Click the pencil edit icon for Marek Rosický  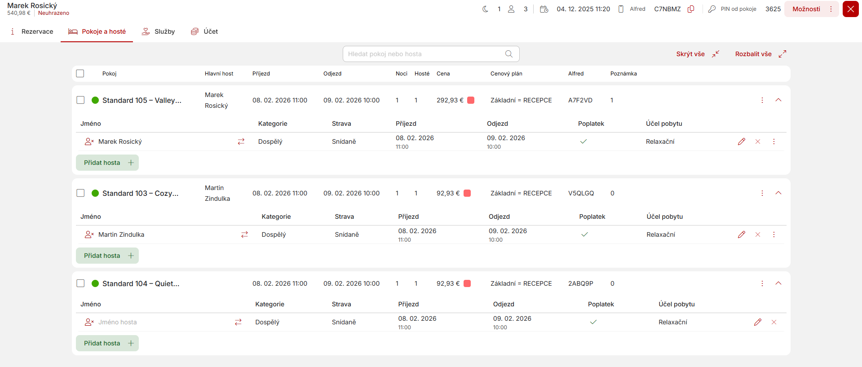(741, 141)
